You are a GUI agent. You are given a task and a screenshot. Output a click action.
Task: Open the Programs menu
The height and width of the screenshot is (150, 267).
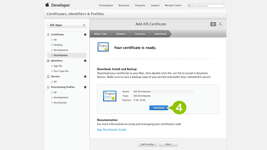point(140,5)
